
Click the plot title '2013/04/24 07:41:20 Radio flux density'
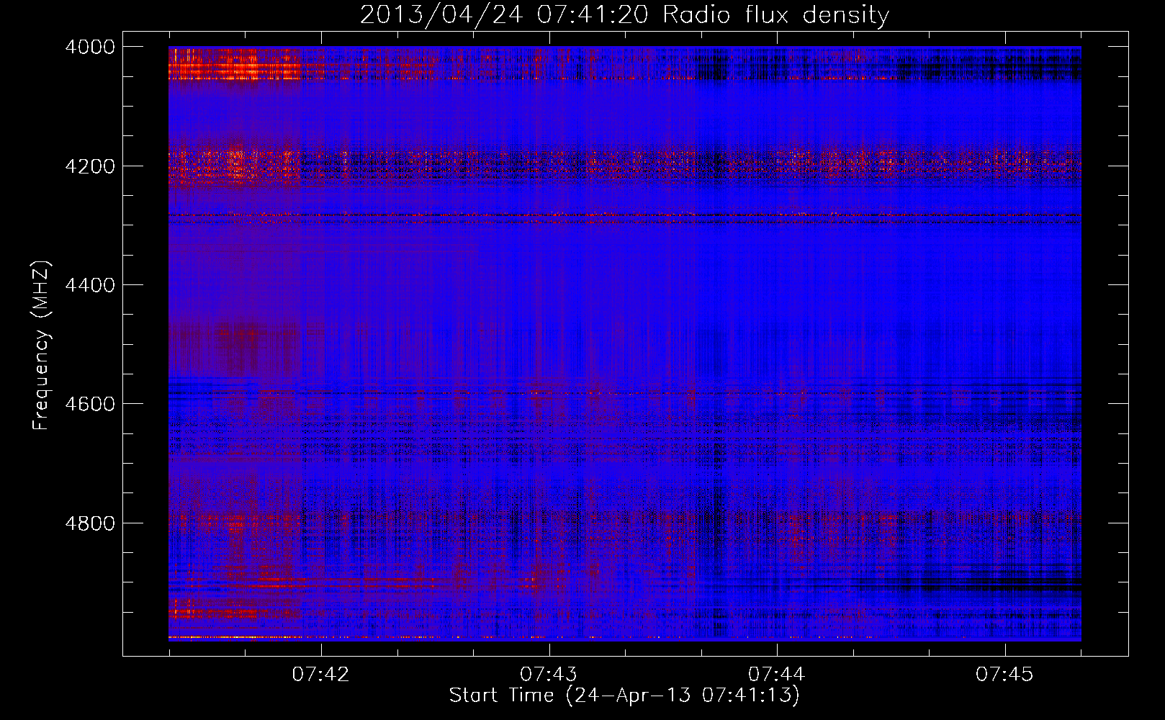[624, 14]
